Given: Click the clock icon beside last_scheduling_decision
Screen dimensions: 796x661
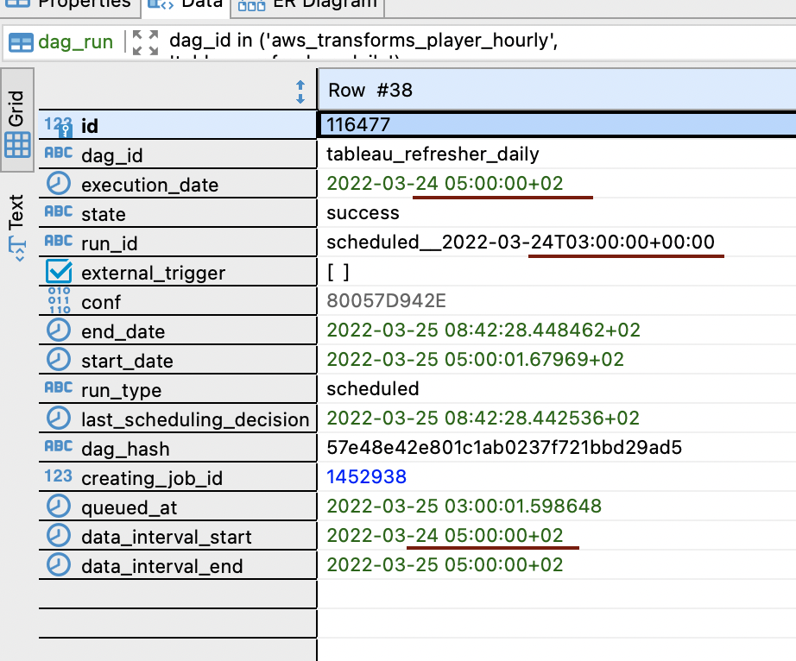Looking at the screenshot, I should pos(59,419).
